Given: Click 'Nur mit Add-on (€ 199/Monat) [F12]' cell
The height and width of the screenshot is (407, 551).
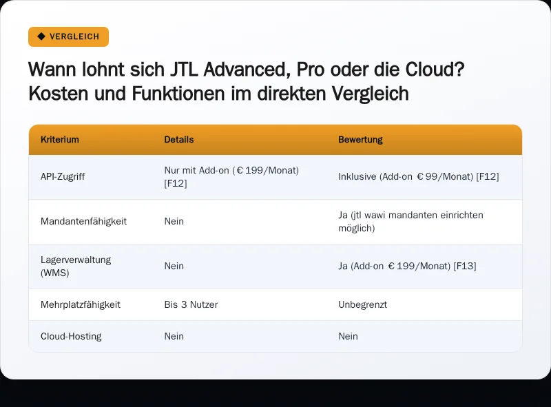Looking at the screenshot, I should [x=231, y=177].
